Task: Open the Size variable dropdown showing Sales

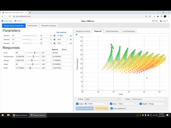Action: click(127, 104)
